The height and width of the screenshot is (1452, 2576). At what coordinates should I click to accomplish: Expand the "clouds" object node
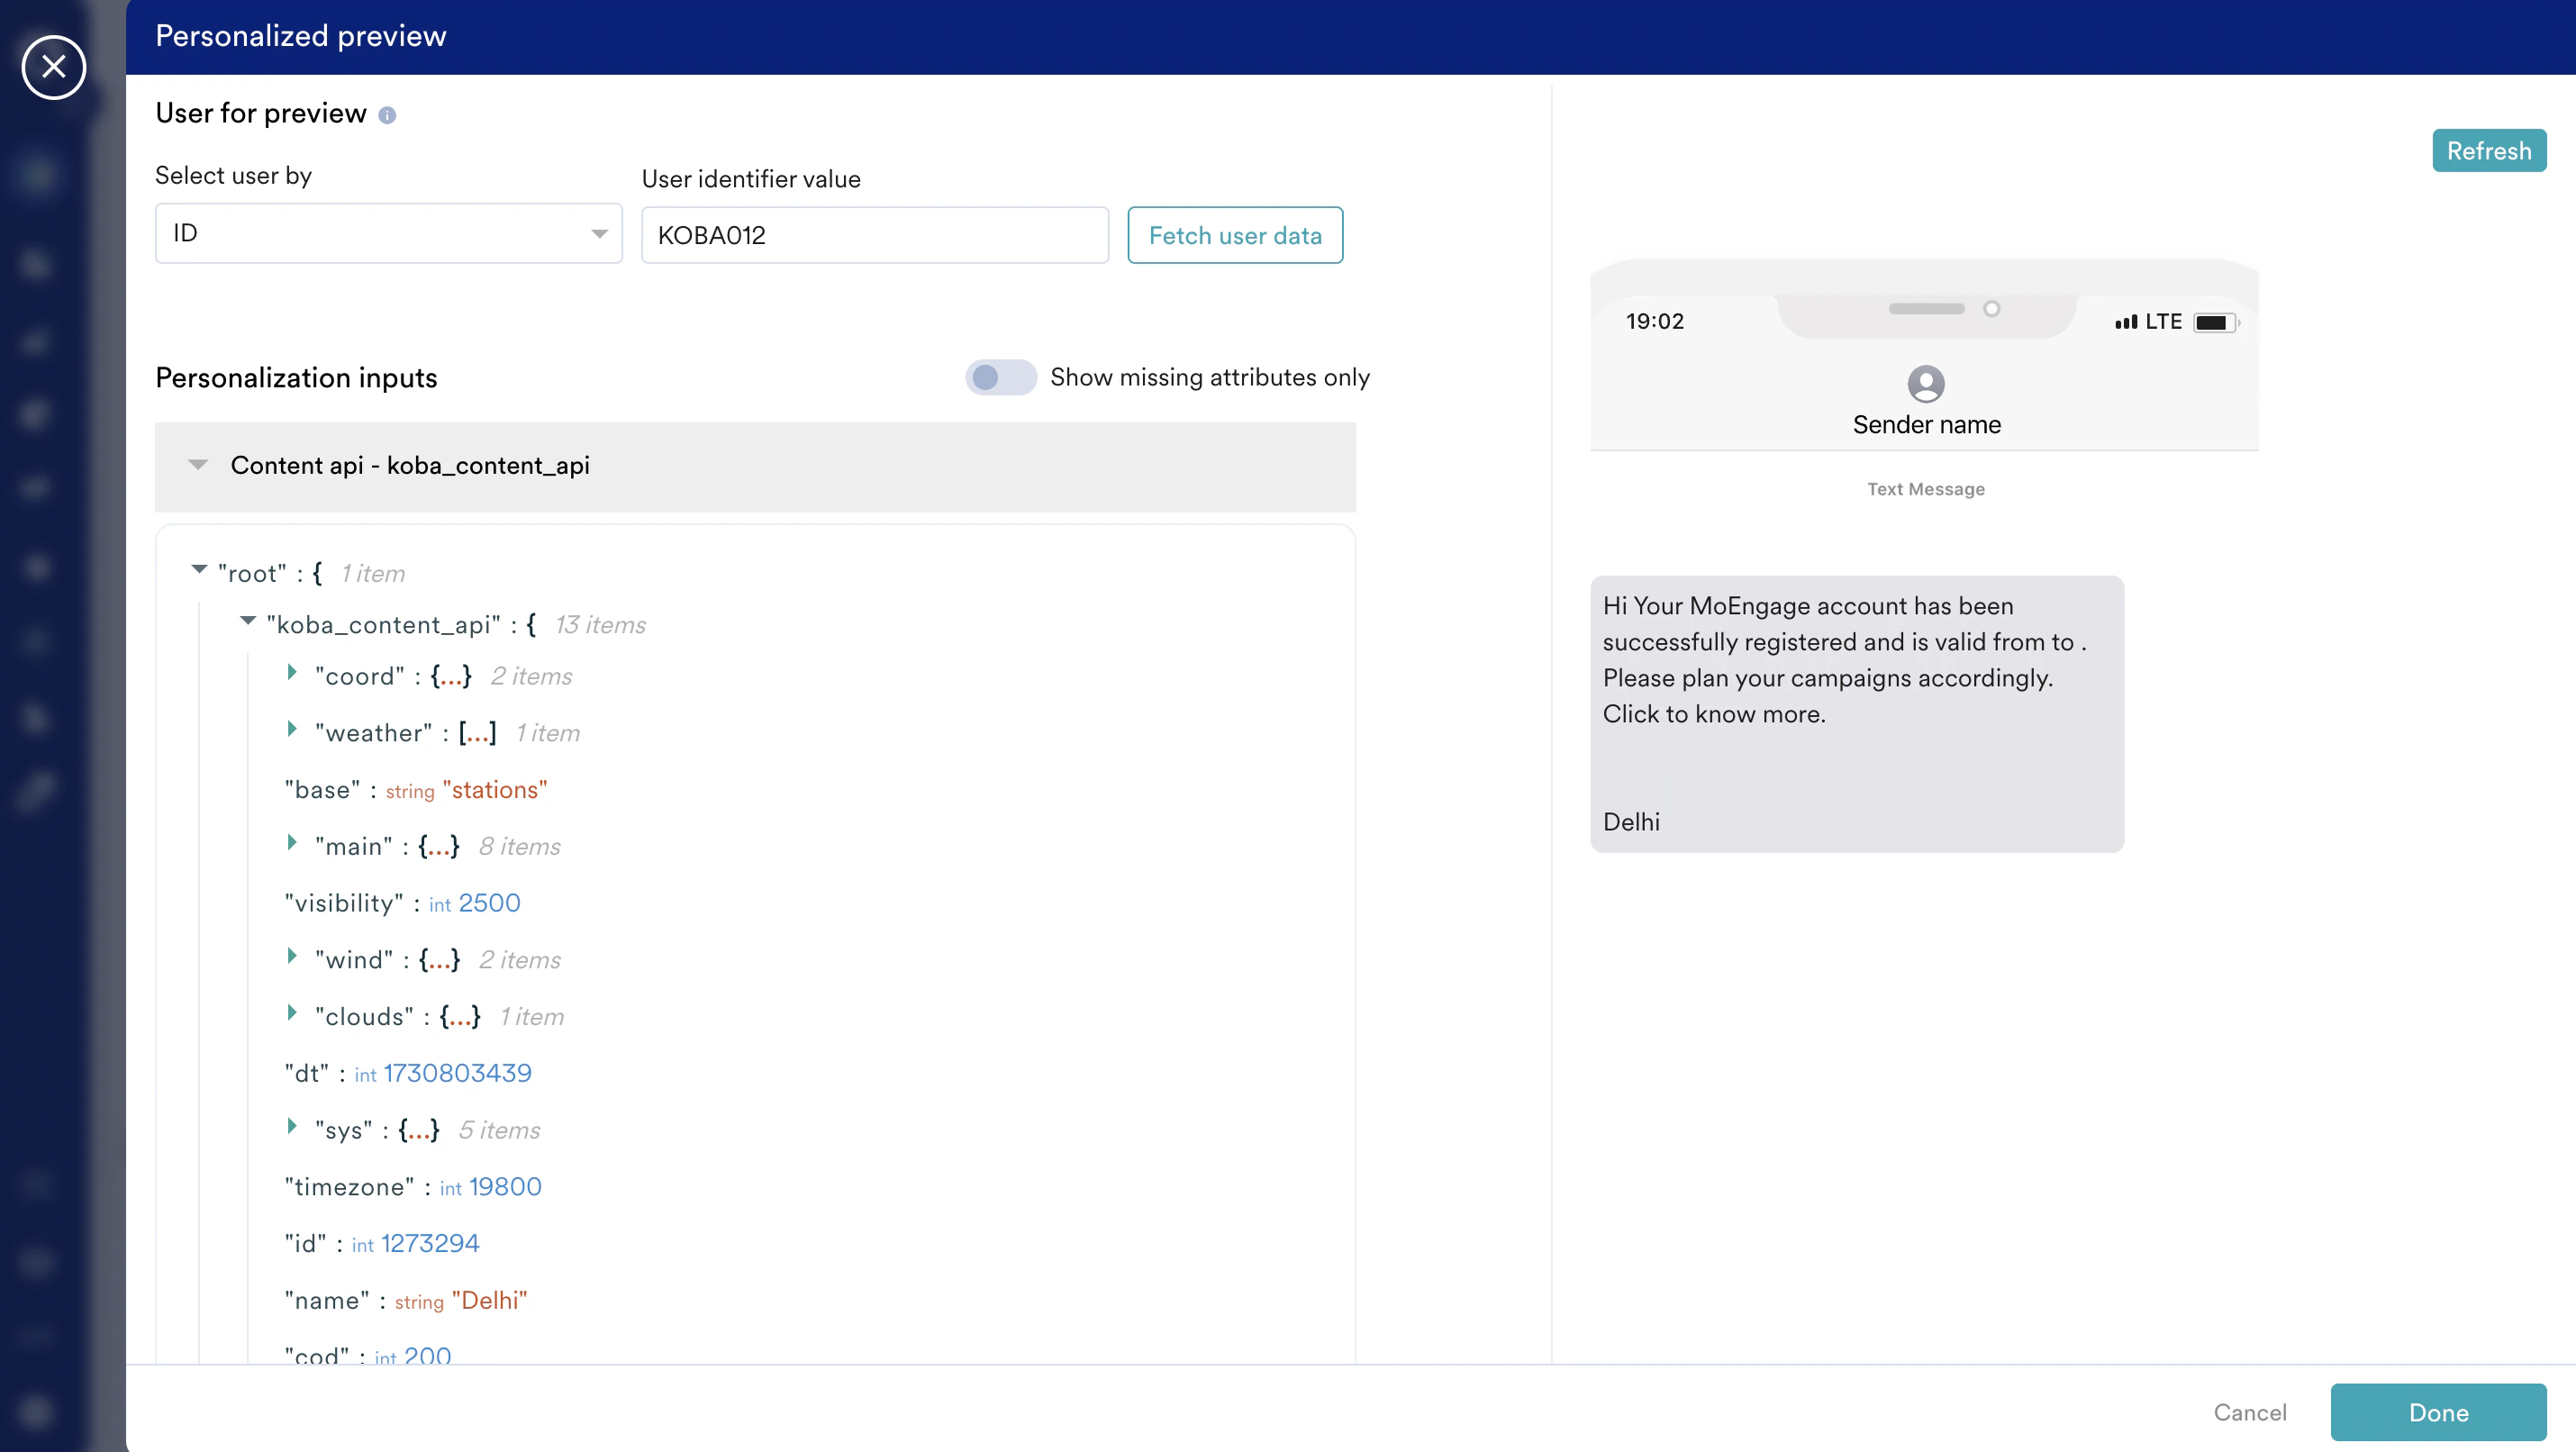point(292,1013)
